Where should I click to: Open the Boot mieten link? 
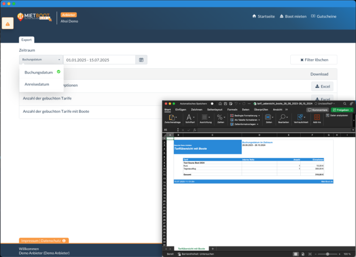click(293, 16)
